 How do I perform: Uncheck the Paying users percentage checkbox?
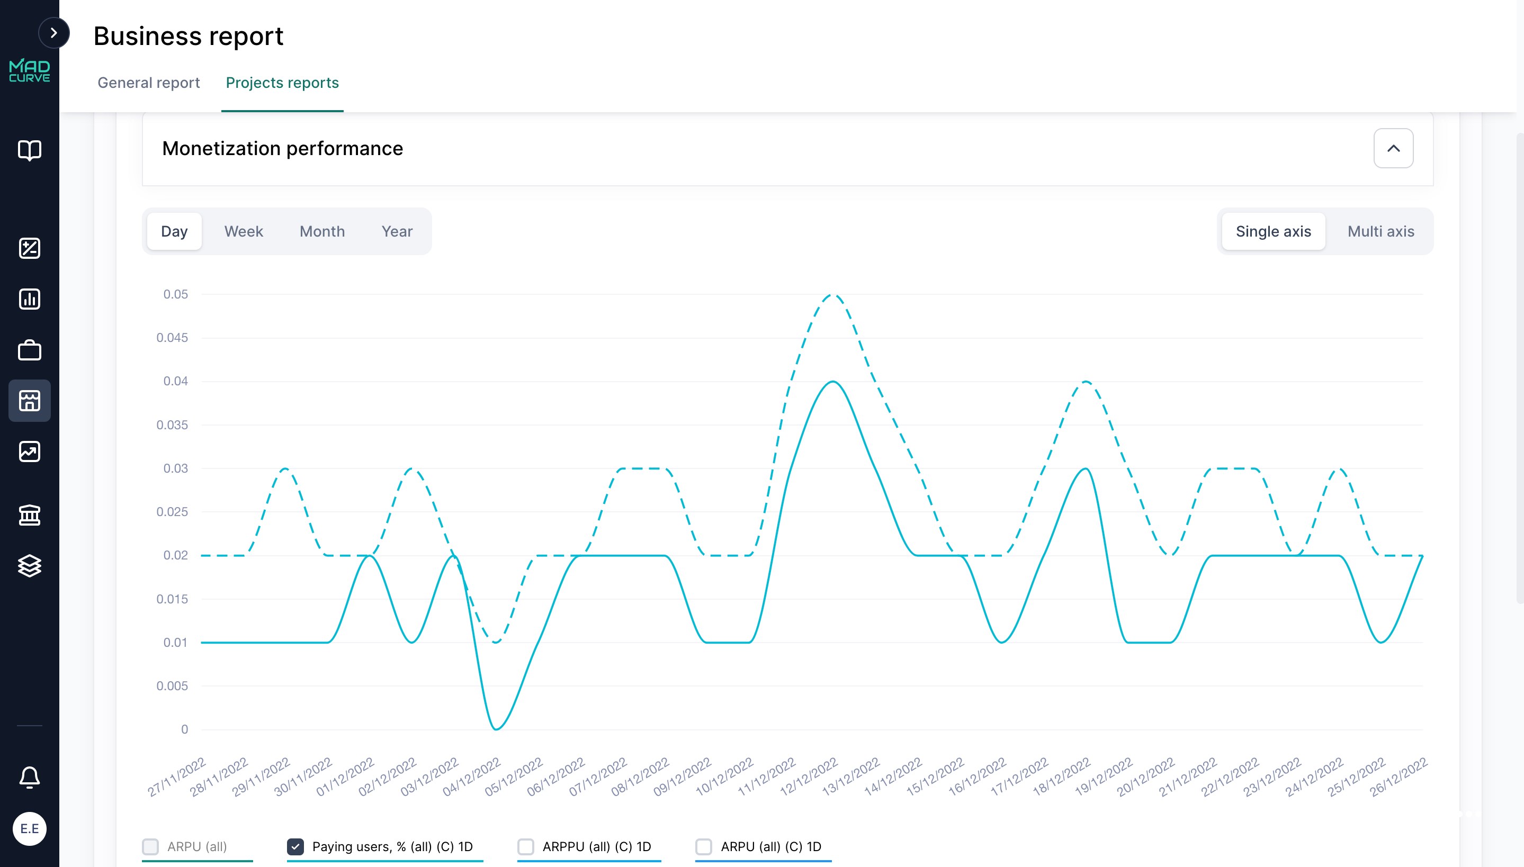point(296,846)
